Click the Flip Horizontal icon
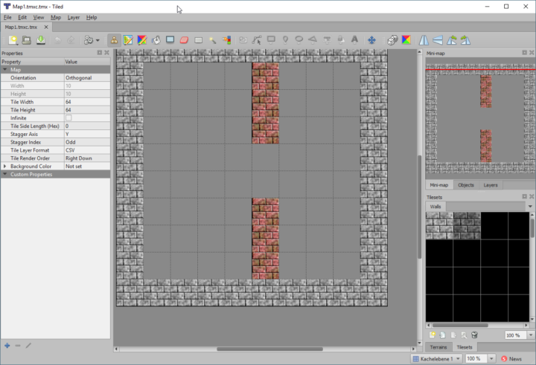 click(424, 39)
